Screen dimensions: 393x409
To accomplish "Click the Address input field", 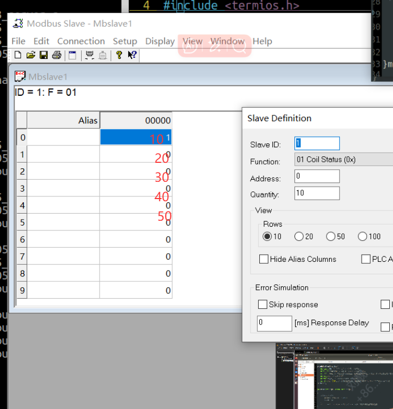I will pos(317,176).
